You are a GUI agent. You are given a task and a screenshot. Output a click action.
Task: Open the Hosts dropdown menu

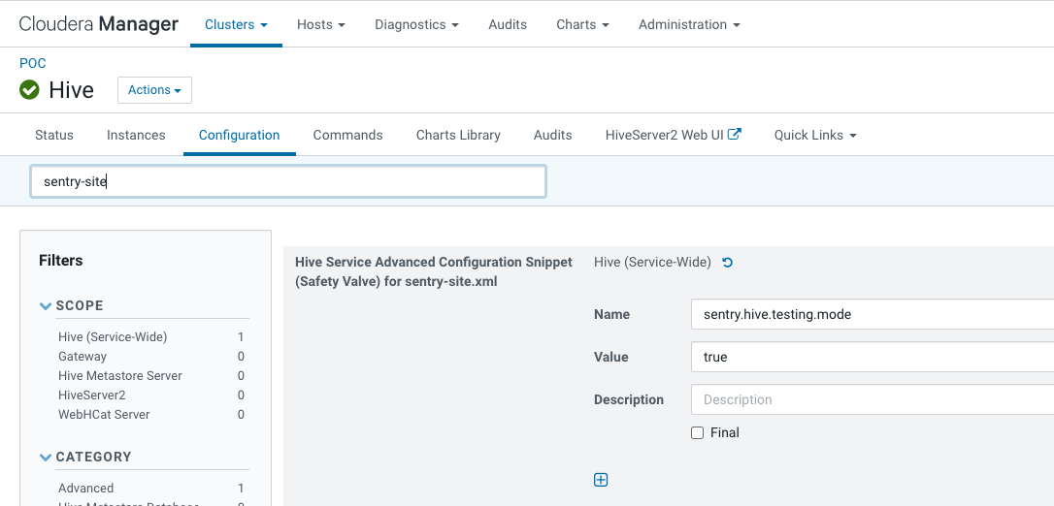(x=321, y=24)
